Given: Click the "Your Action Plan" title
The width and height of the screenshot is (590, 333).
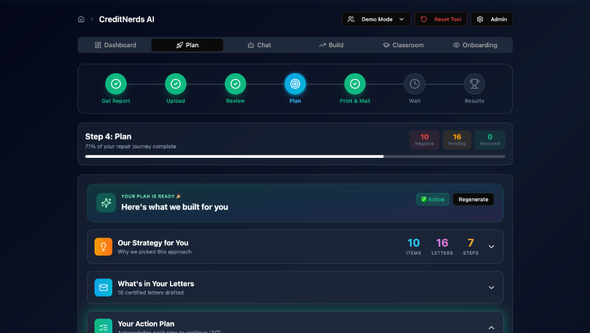Looking at the screenshot, I should tap(146, 324).
